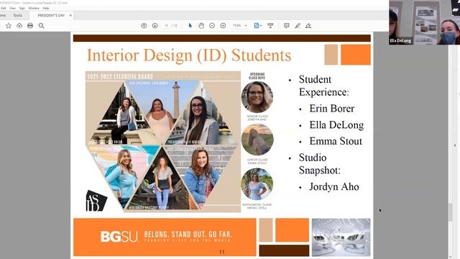
Task: Open the Edit menu
Action: pyautogui.click(x=4, y=8)
